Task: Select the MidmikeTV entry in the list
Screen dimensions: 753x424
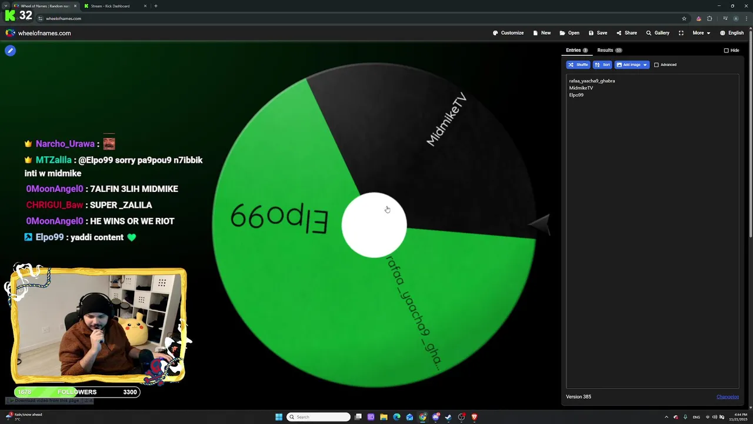Action: click(581, 88)
